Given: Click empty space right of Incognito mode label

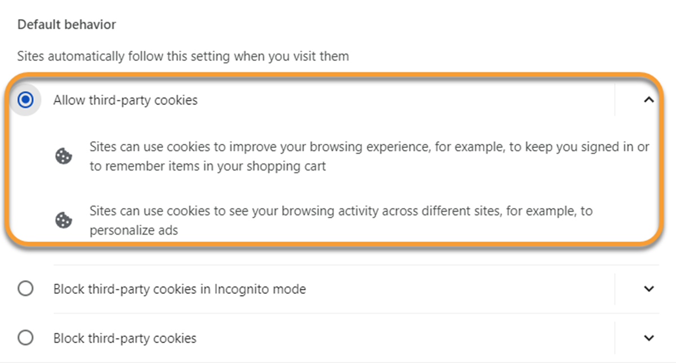Looking at the screenshot, I should point(459,289).
